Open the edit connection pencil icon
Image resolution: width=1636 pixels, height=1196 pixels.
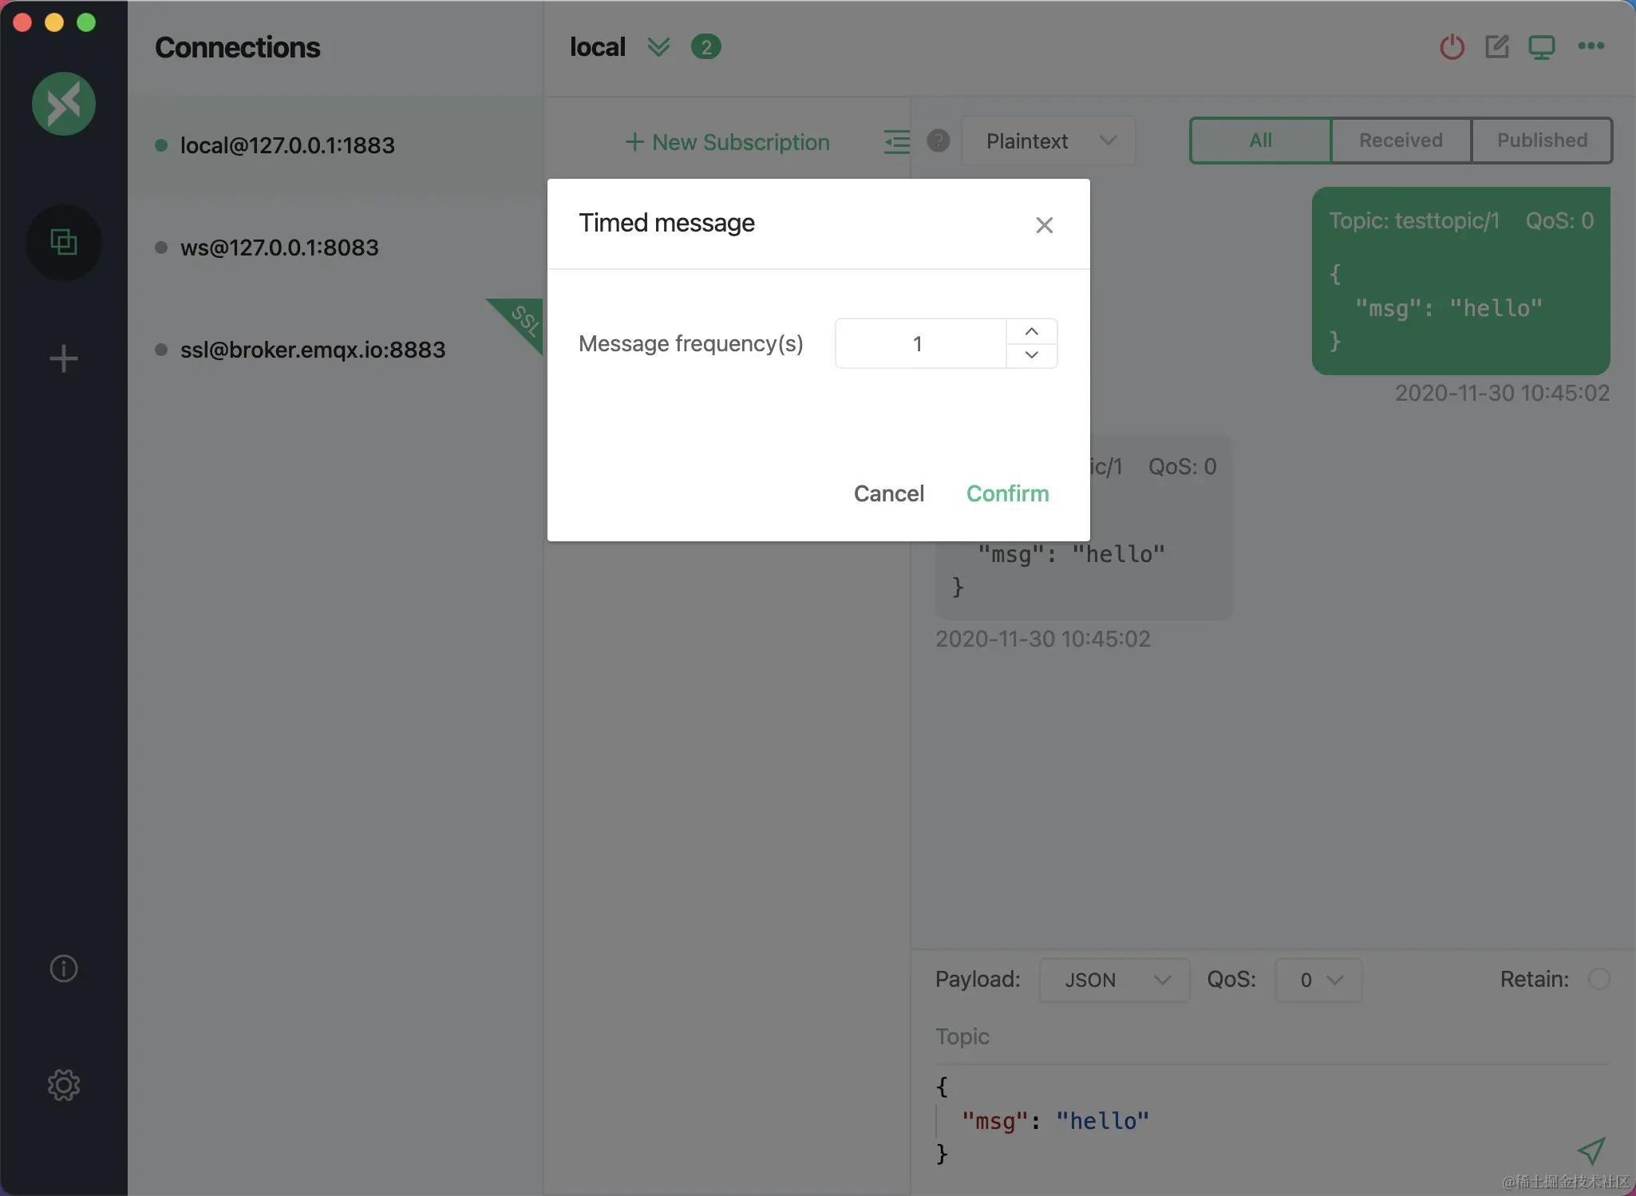click(x=1496, y=47)
